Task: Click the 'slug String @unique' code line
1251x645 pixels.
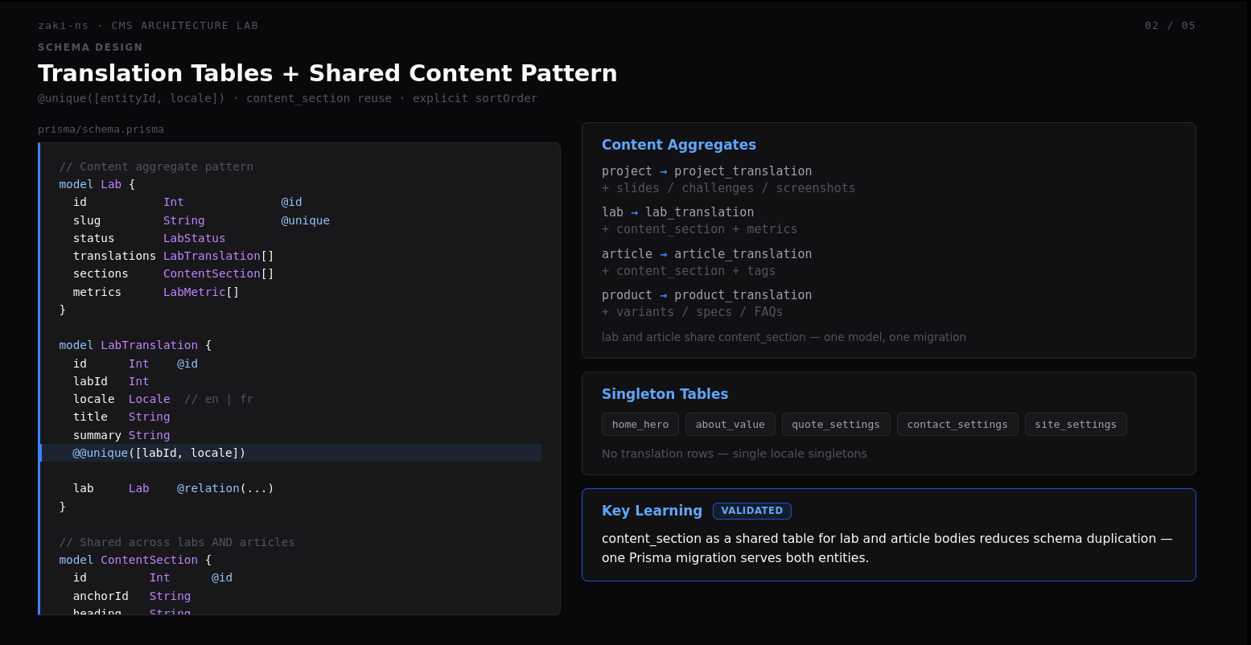Action: tap(201, 220)
